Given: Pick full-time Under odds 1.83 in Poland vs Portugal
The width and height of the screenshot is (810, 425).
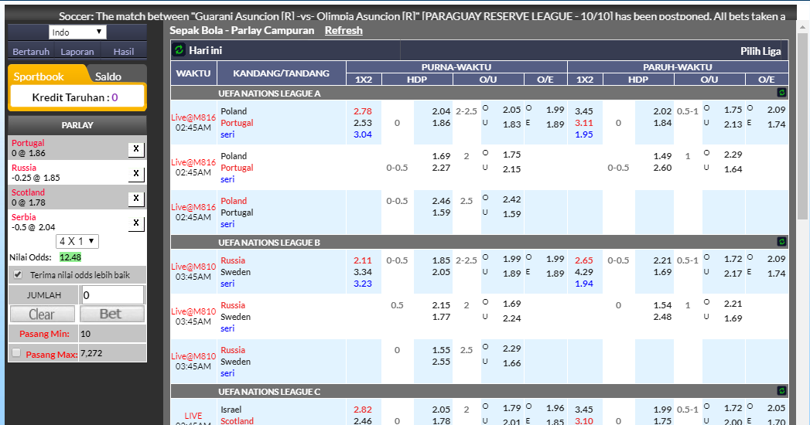Looking at the screenshot, I should 511,124.
